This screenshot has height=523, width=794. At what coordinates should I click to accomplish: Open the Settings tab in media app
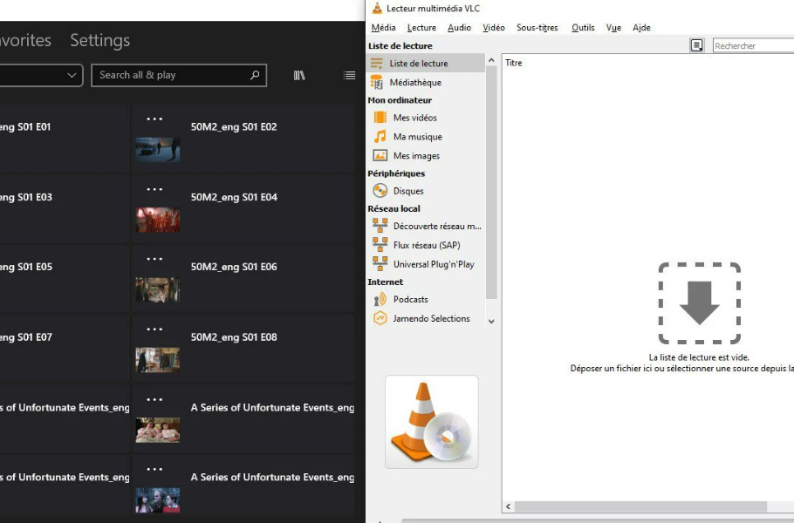click(99, 40)
